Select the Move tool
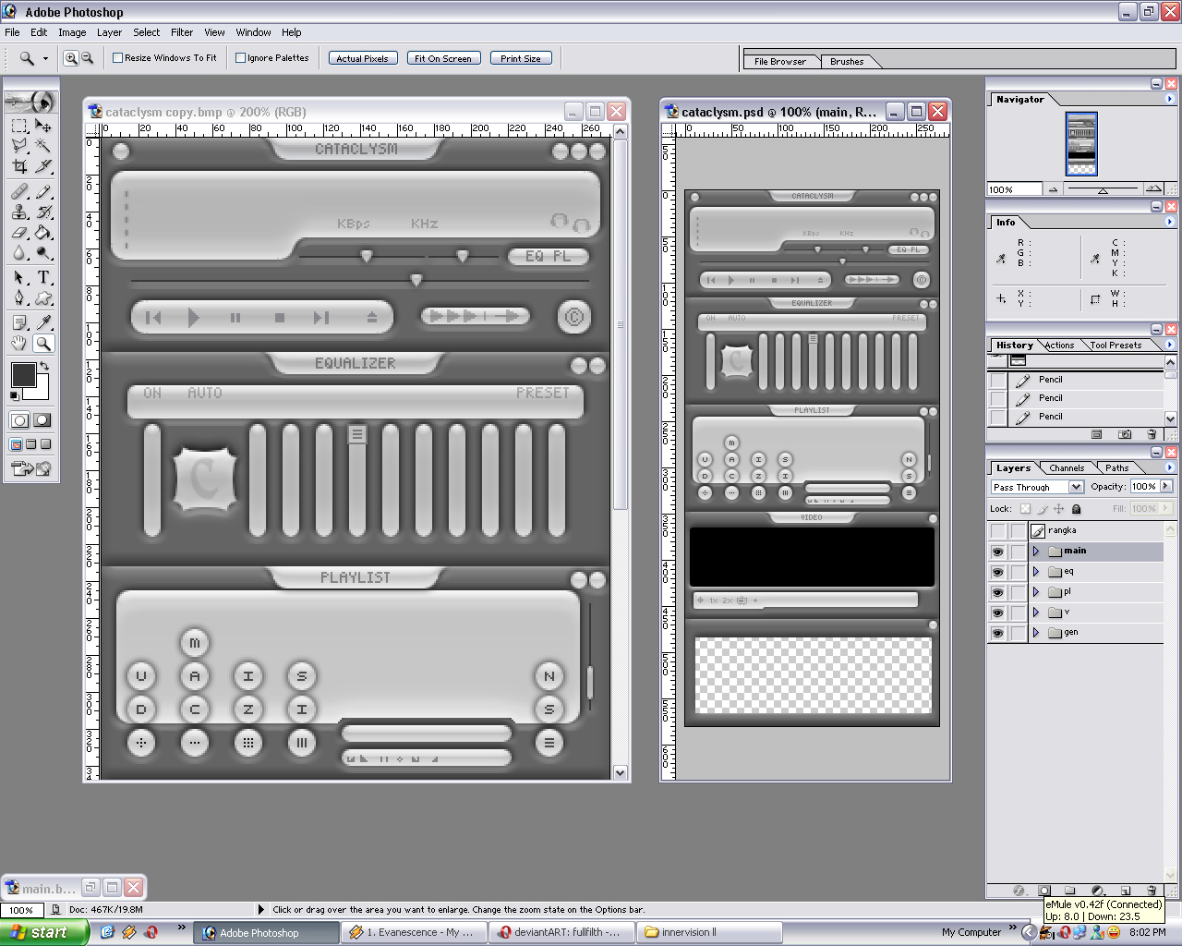This screenshot has height=946, width=1182. point(42,126)
